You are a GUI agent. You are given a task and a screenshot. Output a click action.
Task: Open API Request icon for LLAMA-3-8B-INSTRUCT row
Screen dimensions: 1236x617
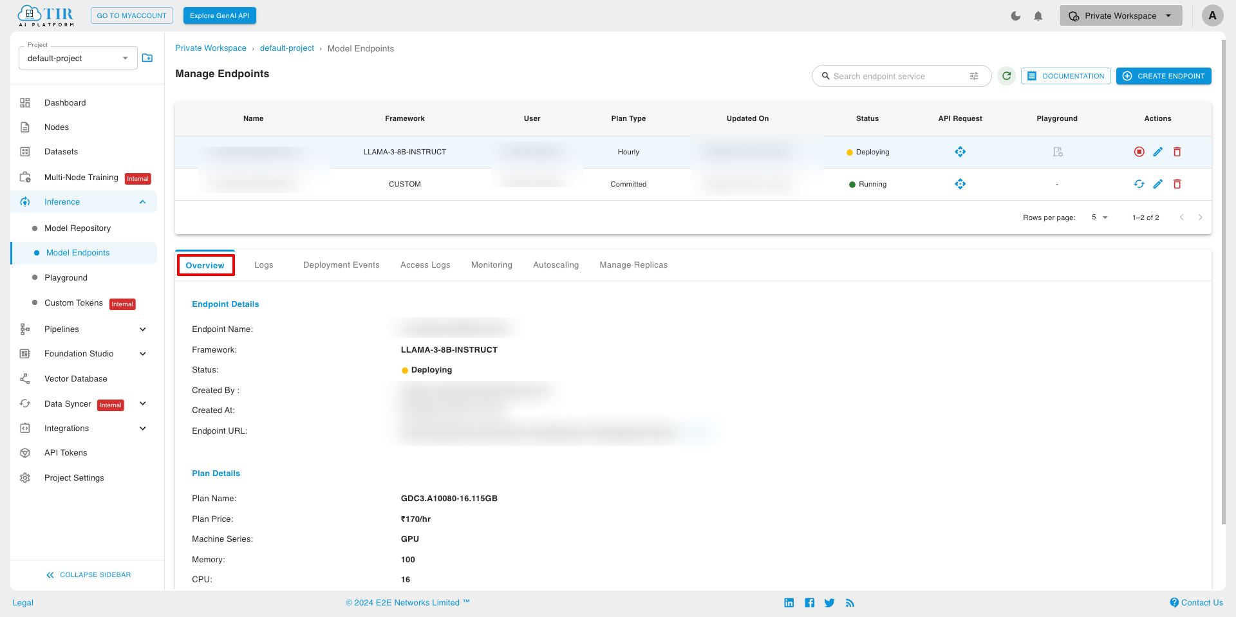click(x=960, y=152)
